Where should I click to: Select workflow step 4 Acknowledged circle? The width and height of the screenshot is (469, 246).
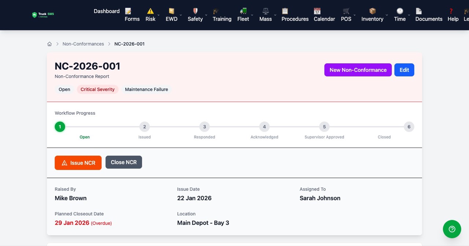pos(265,127)
